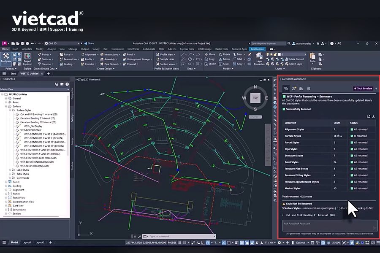The image size is (380, 253).
Task: Open Project Explorer in ribbon
Action: click(x=27, y=59)
